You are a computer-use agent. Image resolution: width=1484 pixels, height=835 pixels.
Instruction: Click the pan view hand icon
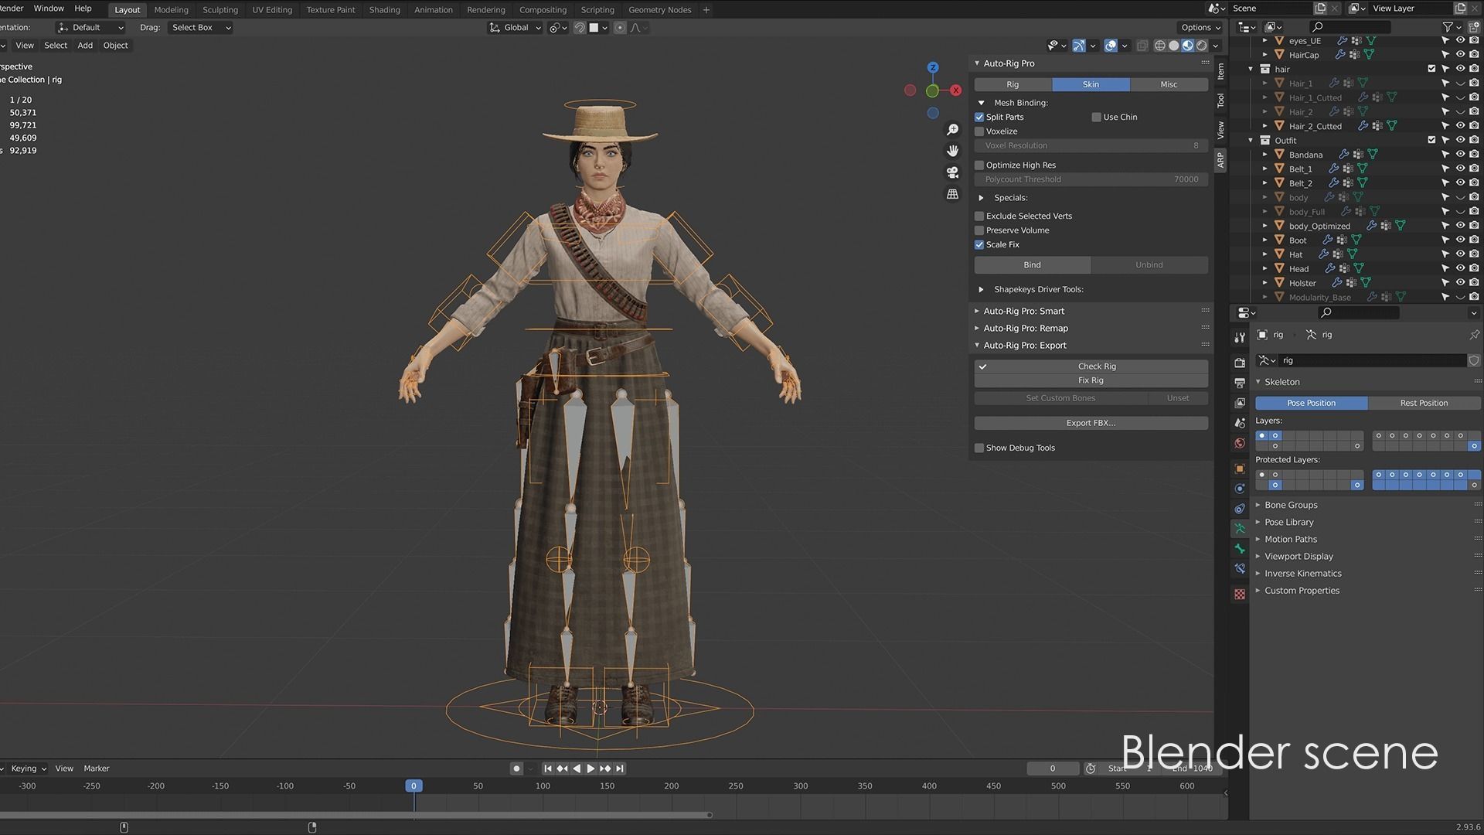click(x=953, y=151)
